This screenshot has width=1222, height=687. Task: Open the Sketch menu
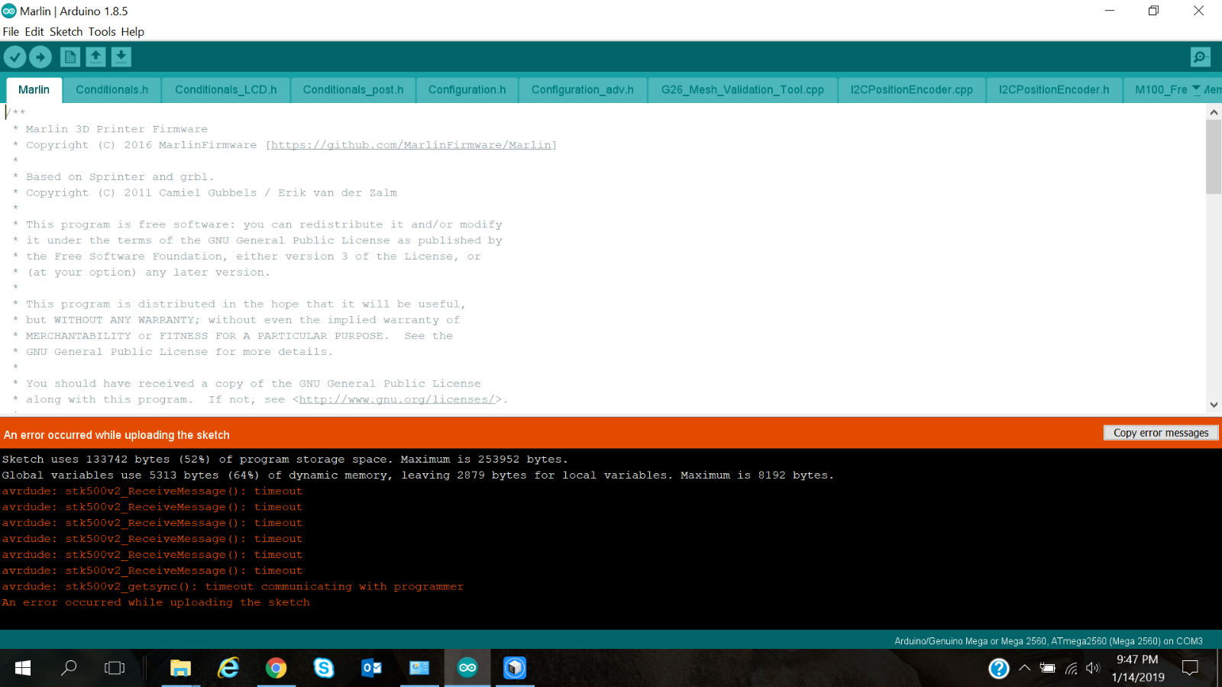click(x=66, y=31)
